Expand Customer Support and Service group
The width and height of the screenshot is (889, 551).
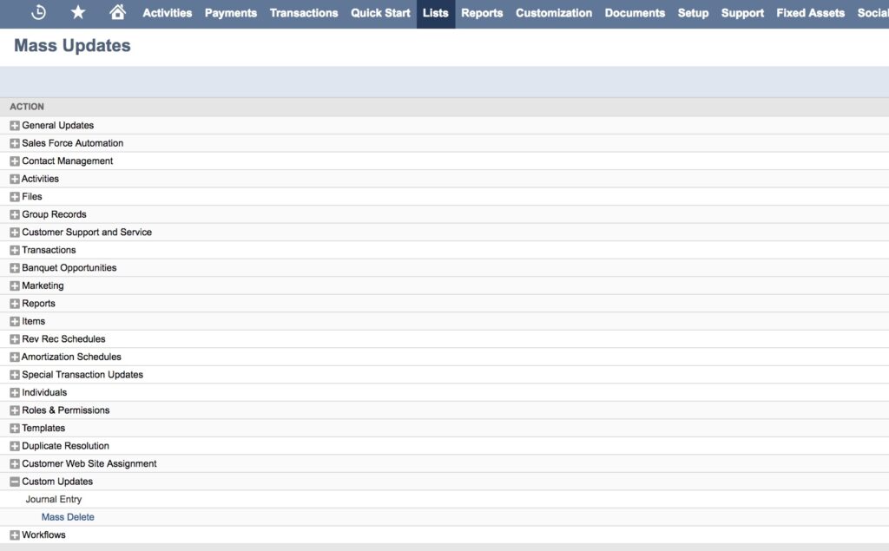(15, 233)
